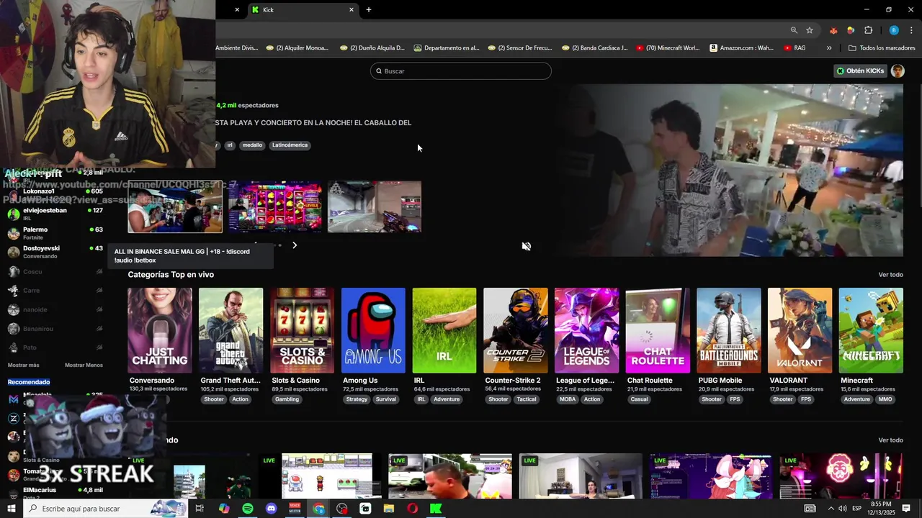Viewport: 922px width, 518px height.
Task: Select the MOBA tag under League of Legends
Action: click(x=568, y=399)
